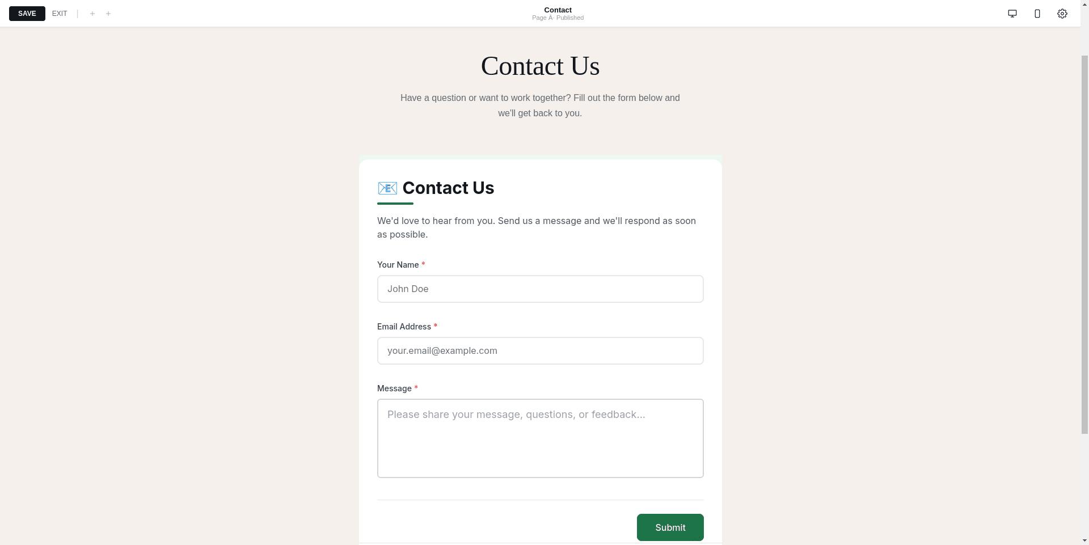
Task: Open settings via the gear control
Action: [x=1062, y=13]
